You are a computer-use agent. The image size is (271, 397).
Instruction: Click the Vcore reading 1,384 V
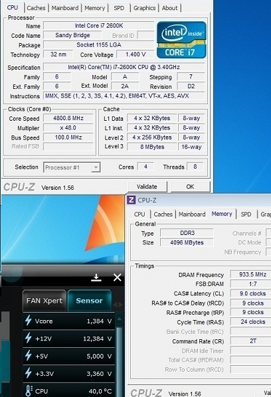pyautogui.click(x=99, y=321)
